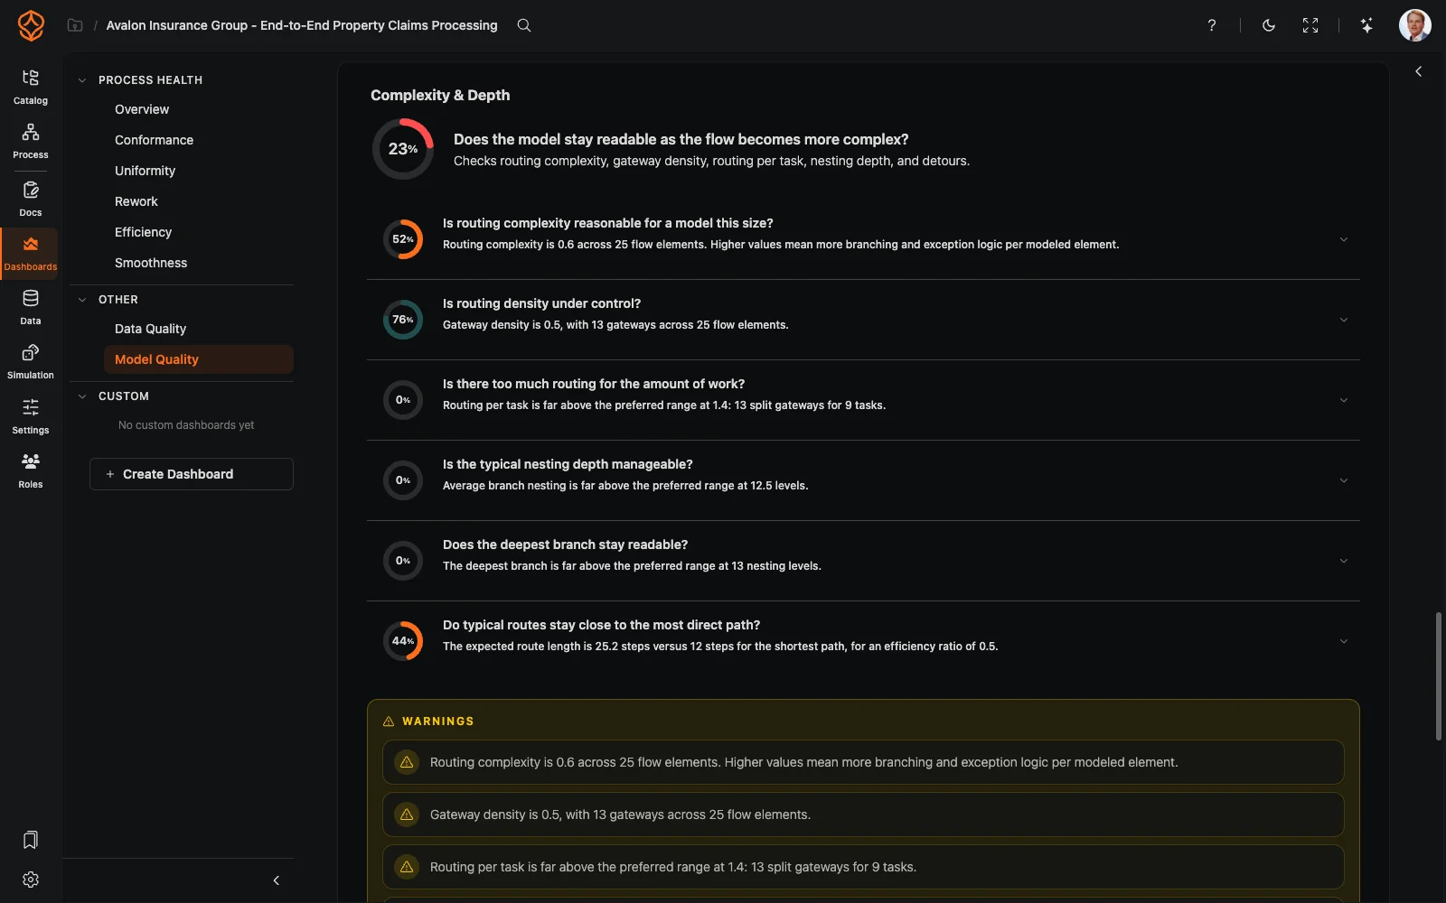
Task: Select Smoothness dashboard
Action: tap(151, 263)
